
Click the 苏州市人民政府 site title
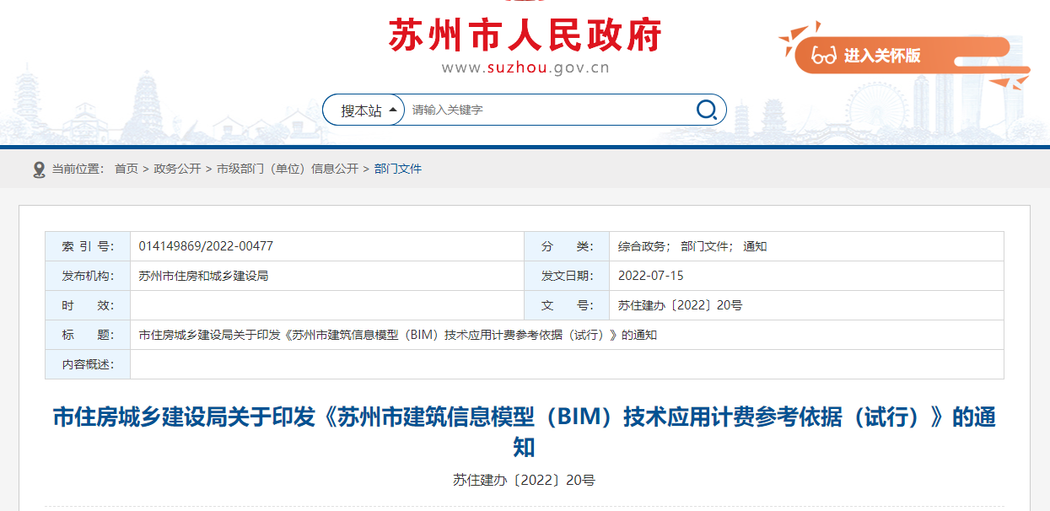point(525,35)
